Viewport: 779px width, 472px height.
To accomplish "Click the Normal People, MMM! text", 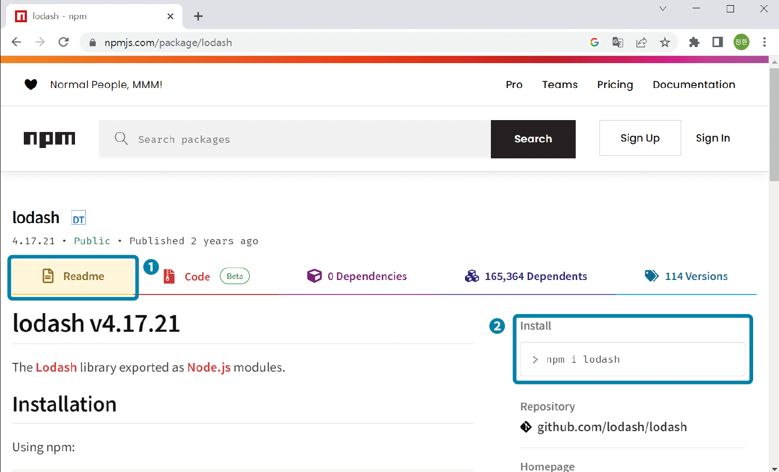I will click(x=106, y=84).
